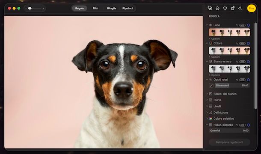Collapse the Occhi rossi section
Screen dimensions: 261x154
pyautogui.click(x=207, y=80)
